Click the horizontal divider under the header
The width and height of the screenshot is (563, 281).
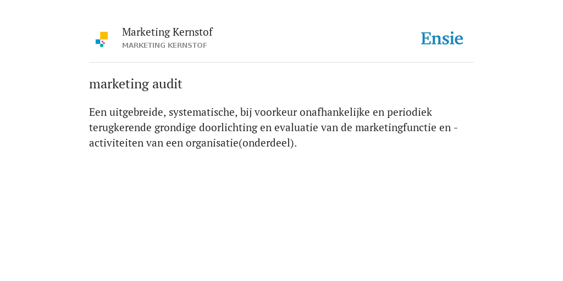pyautogui.click(x=281, y=63)
